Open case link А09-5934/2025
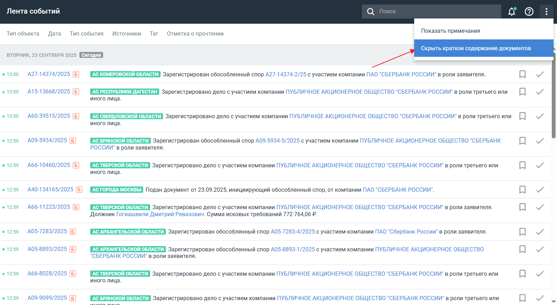The height and width of the screenshot is (305, 557). tap(47, 140)
